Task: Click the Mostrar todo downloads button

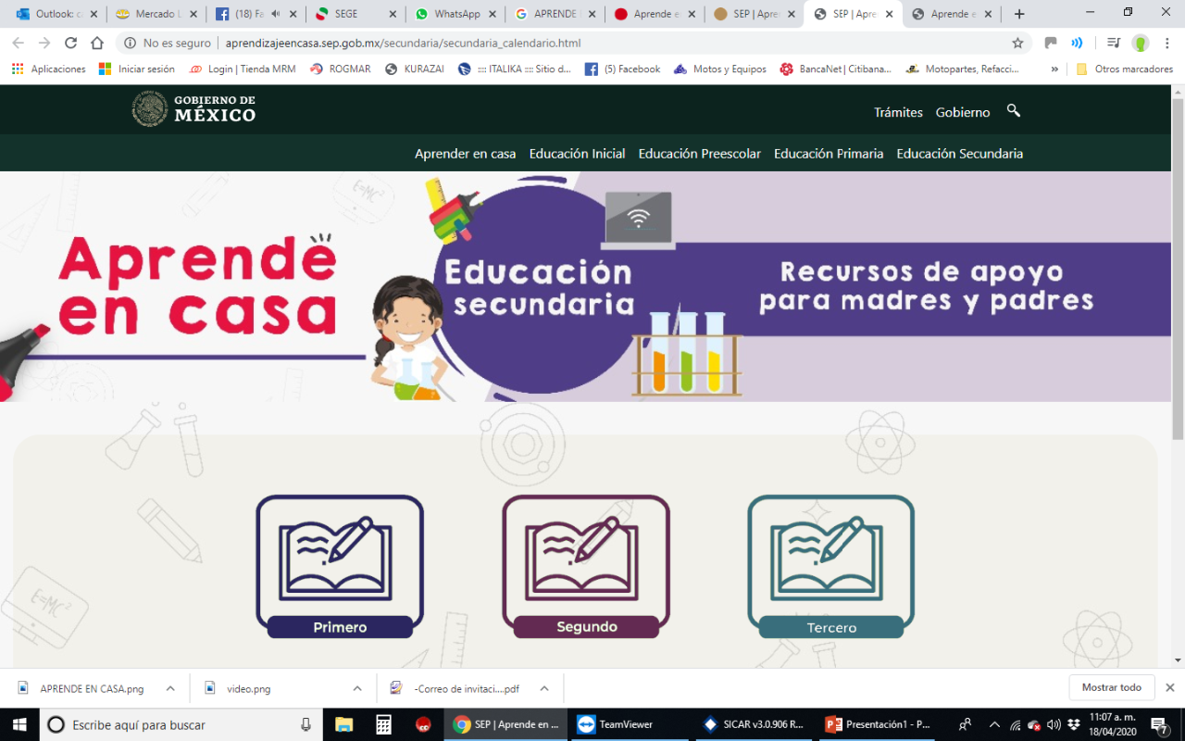Action: click(x=1111, y=687)
